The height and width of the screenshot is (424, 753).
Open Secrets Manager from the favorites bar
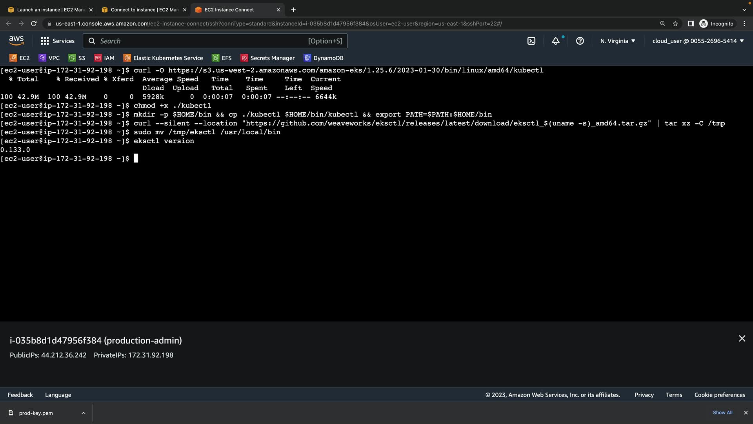tap(267, 58)
